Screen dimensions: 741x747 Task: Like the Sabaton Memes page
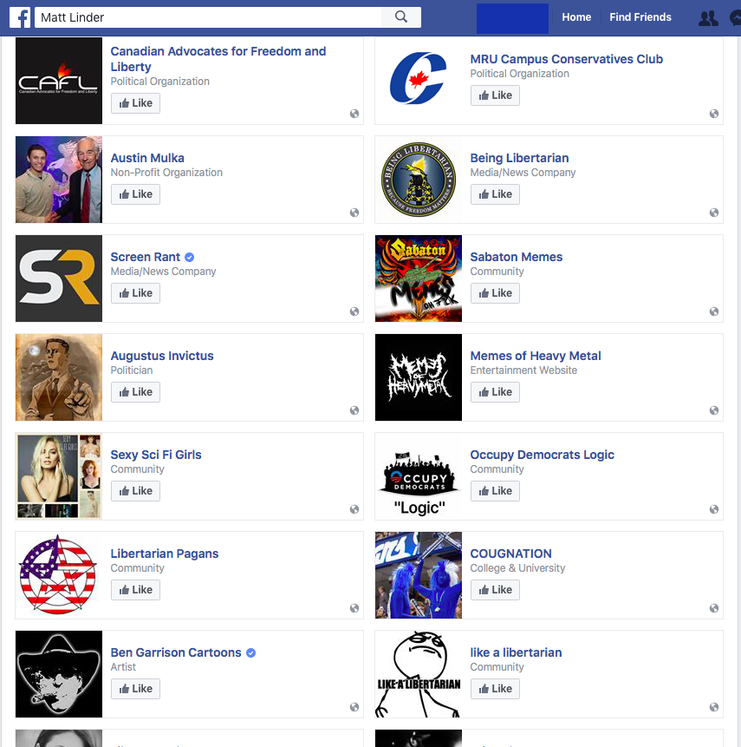pos(495,293)
